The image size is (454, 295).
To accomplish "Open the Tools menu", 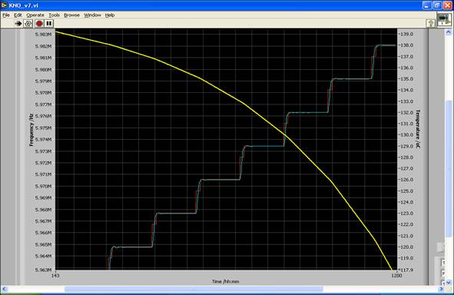I will click(54, 15).
